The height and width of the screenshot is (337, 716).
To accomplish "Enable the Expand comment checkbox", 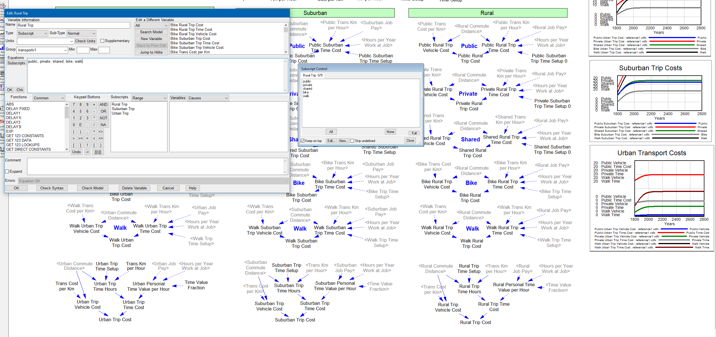I will coord(7,172).
